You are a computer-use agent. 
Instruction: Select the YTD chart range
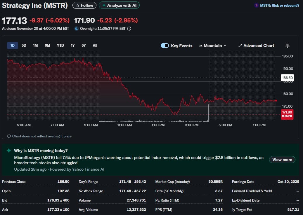(60, 46)
